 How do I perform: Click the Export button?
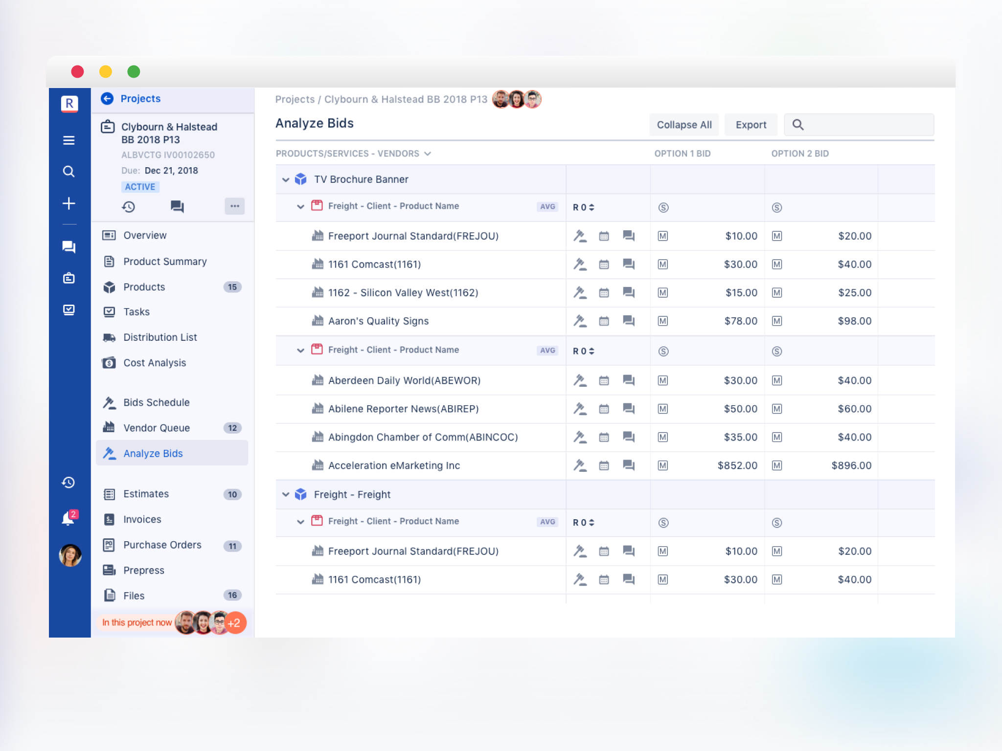751,125
